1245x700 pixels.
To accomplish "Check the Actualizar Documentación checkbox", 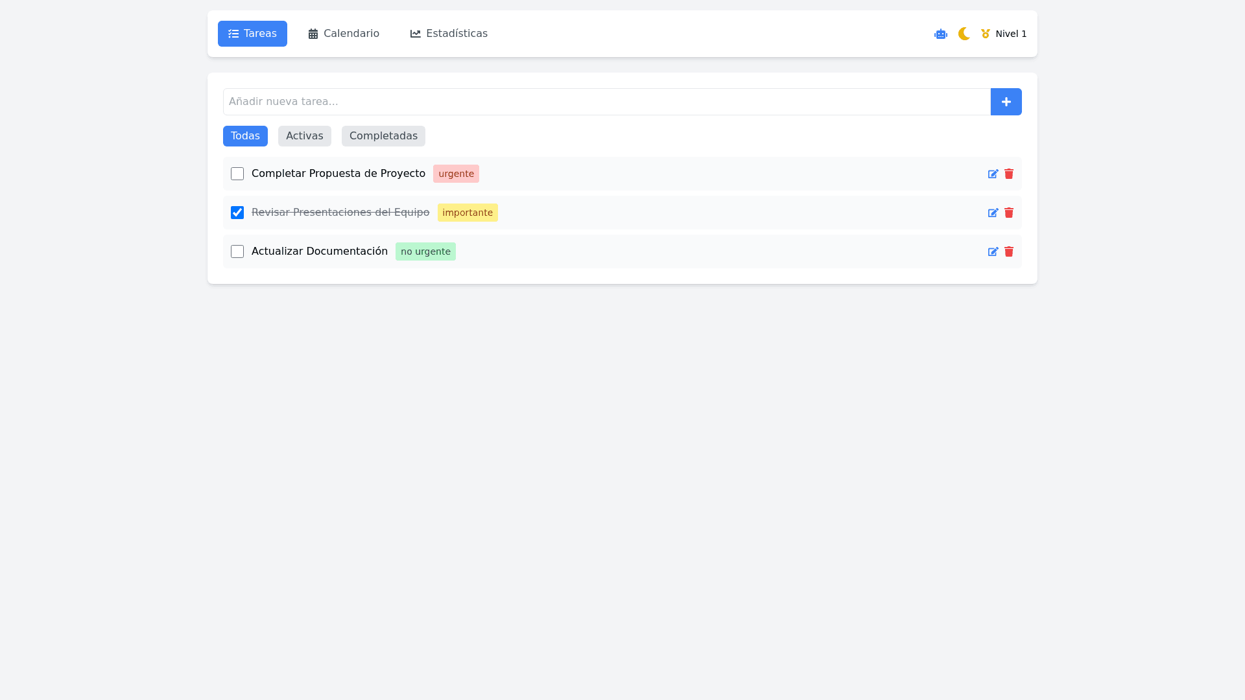I will click(237, 251).
